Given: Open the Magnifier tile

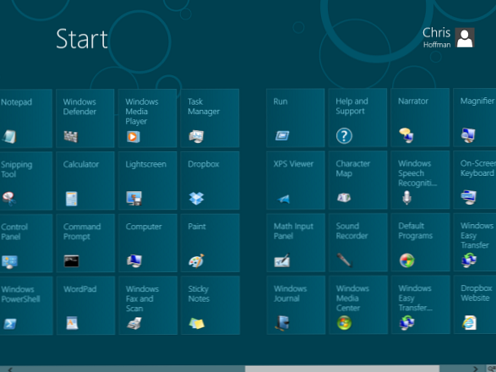Looking at the screenshot, I should 475,118.
